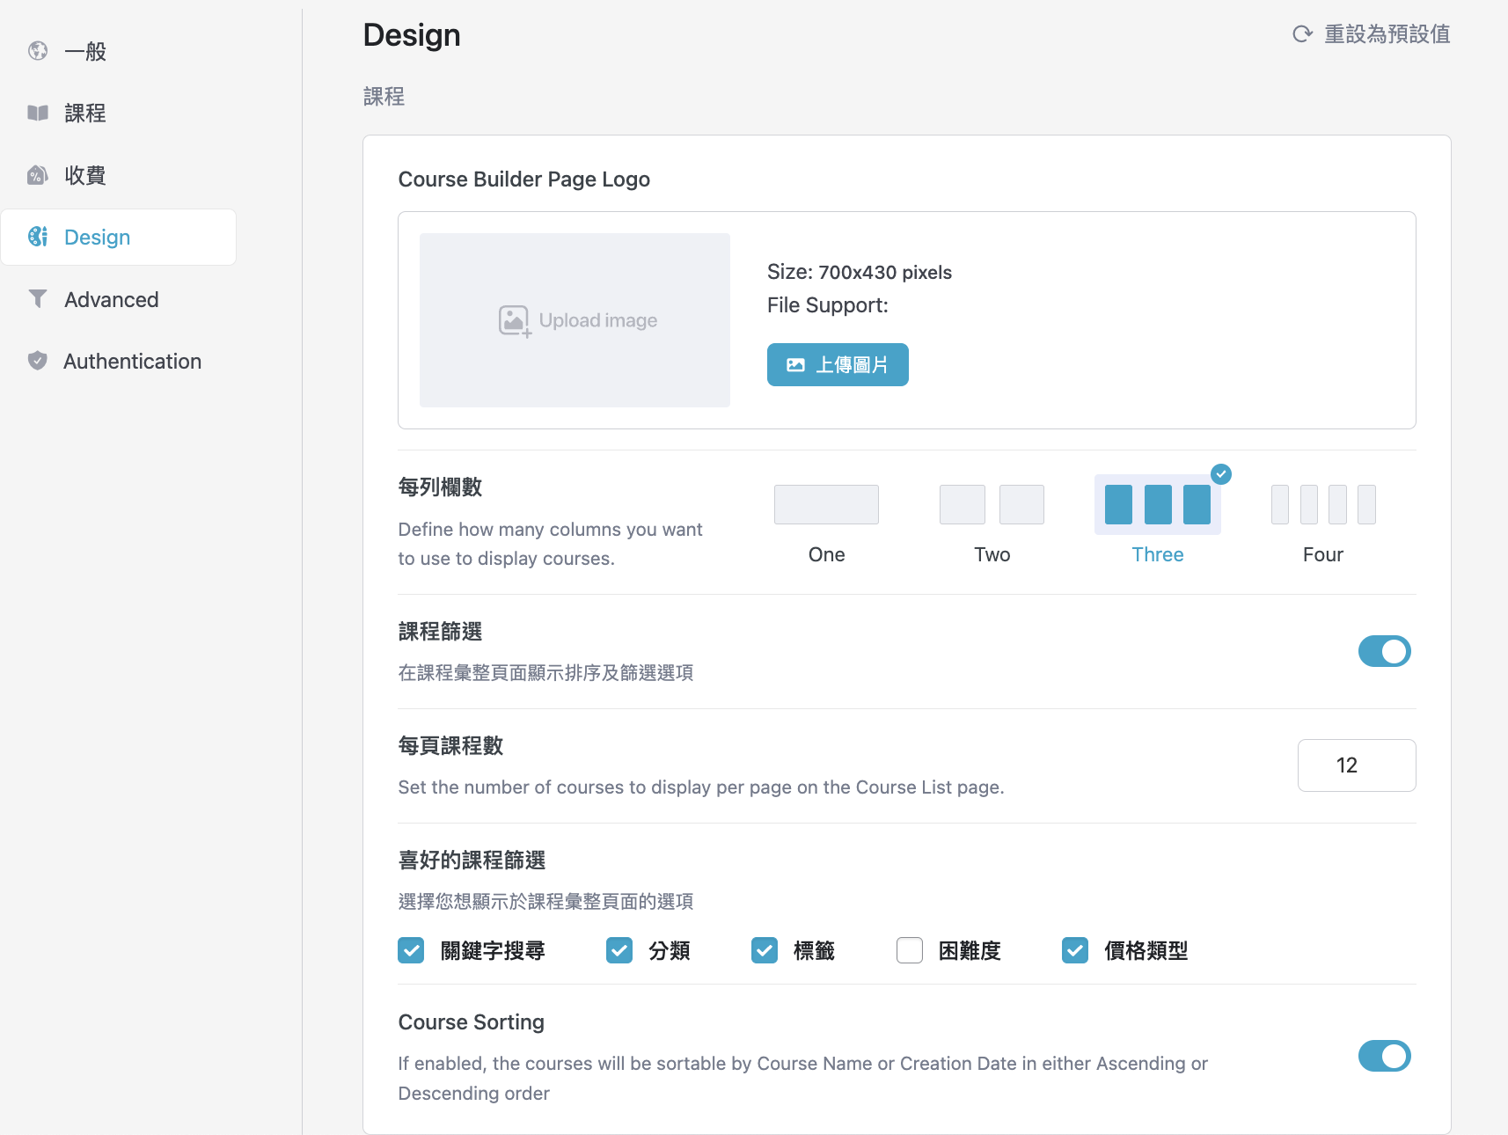The width and height of the screenshot is (1508, 1135).
Task: Uncheck the 價格類型 checkbox
Action: [1075, 951]
